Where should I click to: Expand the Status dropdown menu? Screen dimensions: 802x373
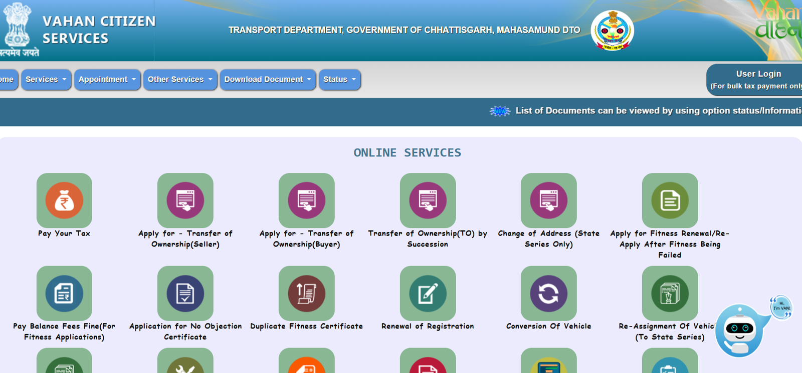tap(339, 79)
